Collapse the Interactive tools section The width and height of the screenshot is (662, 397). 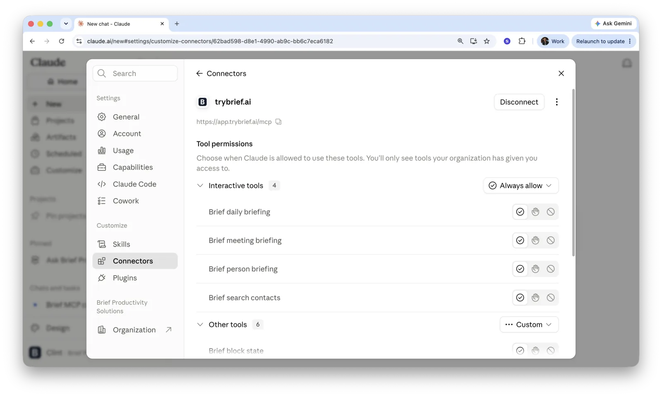click(x=200, y=186)
